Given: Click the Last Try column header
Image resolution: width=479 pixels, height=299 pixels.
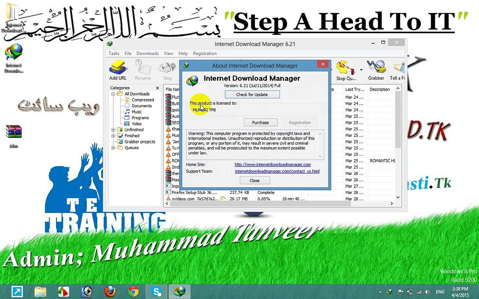Looking at the screenshot, I should pos(355,89).
